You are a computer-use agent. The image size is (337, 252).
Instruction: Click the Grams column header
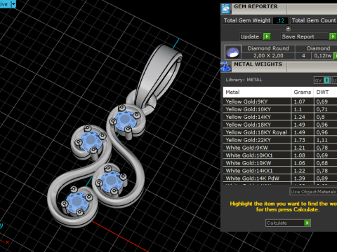303,92
